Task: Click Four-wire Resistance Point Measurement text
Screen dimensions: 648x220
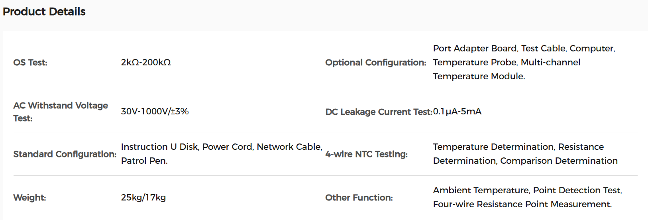Action: tap(522, 204)
